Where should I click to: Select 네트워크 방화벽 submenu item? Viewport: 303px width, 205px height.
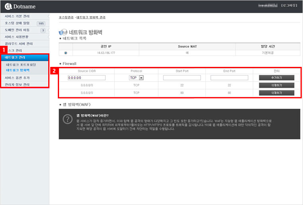point(18,70)
